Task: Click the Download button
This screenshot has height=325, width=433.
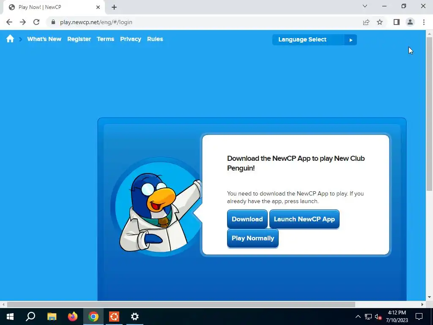Action: pyautogui.click(x=247, y=219)
